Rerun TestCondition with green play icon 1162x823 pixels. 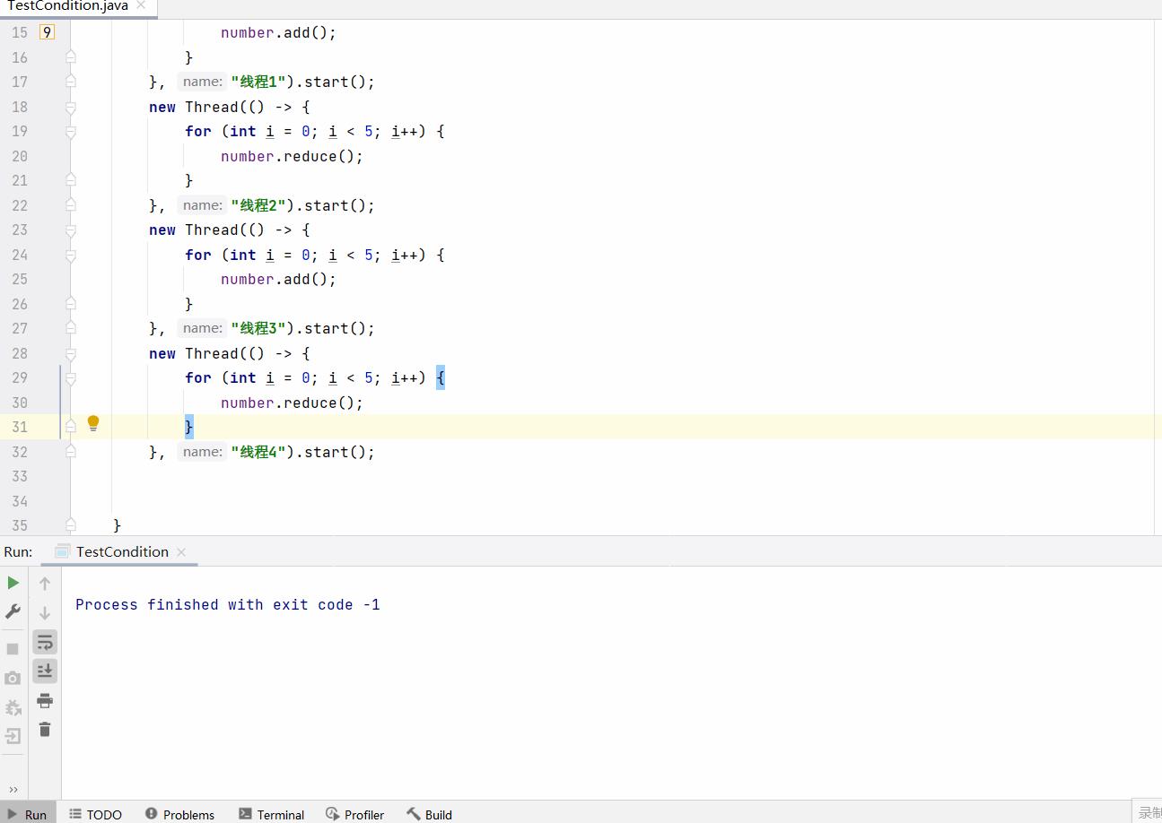coord(13,583)
